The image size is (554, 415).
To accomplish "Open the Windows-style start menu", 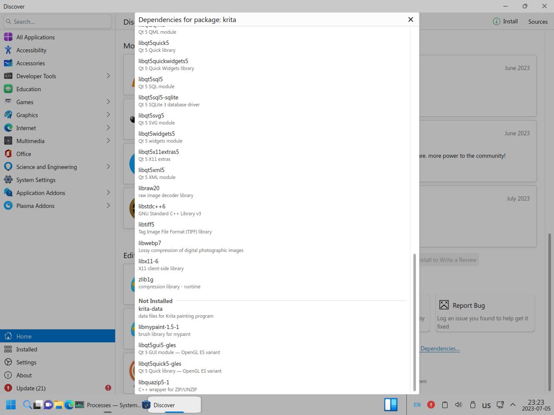I will point(11,405).
